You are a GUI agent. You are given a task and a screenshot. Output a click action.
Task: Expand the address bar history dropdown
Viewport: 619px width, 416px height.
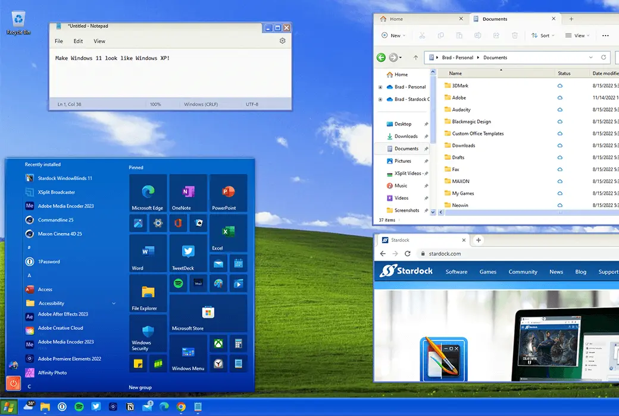590,57
